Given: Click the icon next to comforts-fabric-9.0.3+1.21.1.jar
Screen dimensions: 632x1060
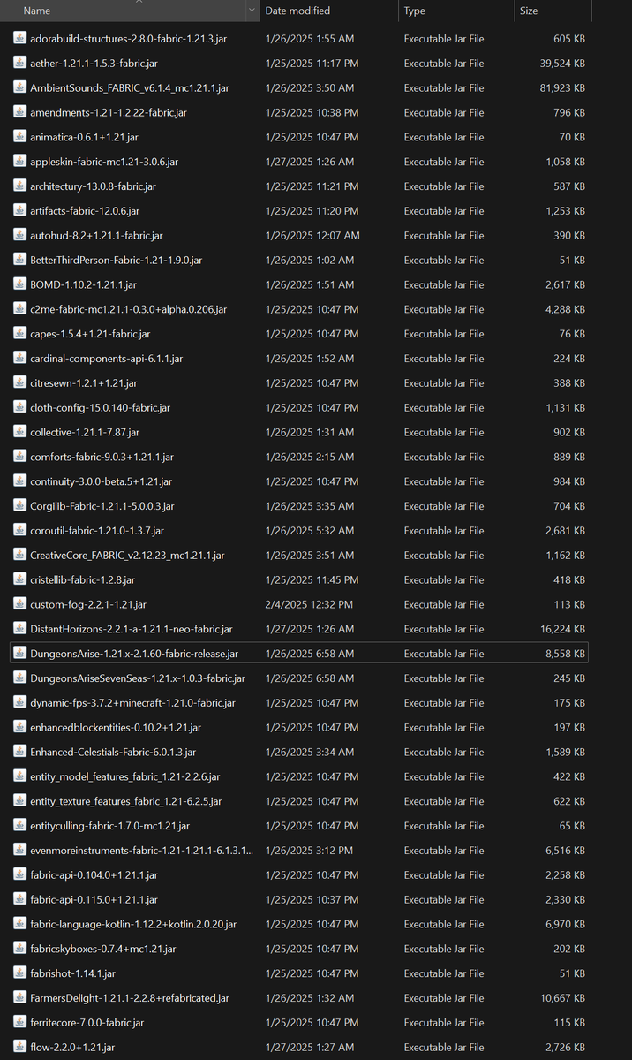Looking at the screenshot, I should tap(20, 457).
